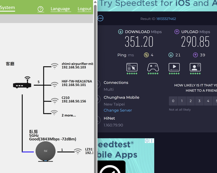Open the router help question mark icon

pos(41,9)
